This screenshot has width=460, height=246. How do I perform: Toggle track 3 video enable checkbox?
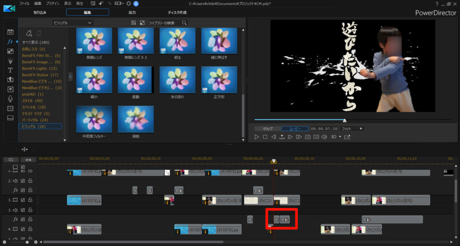tap(23, 200)
